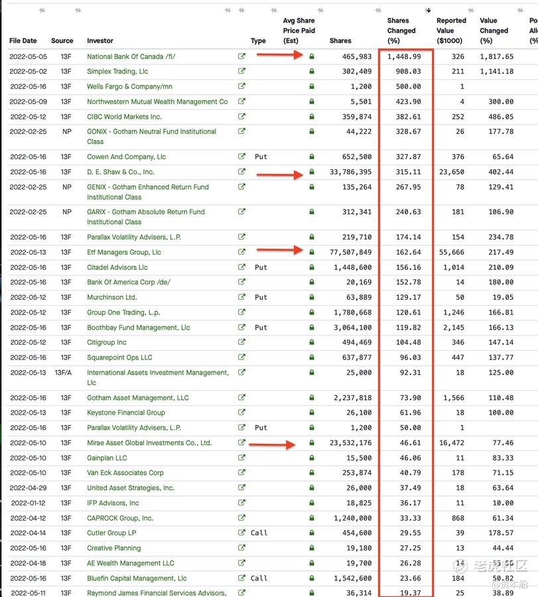538x597 pixels.
Task: Sort table by Source column arrows
Action: [x=78, y=10]
